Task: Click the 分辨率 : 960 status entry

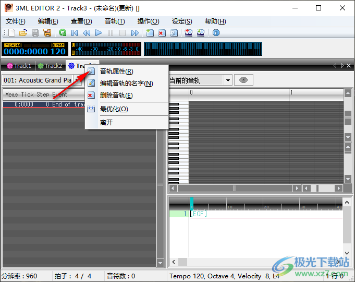Action: click(19, 276)
